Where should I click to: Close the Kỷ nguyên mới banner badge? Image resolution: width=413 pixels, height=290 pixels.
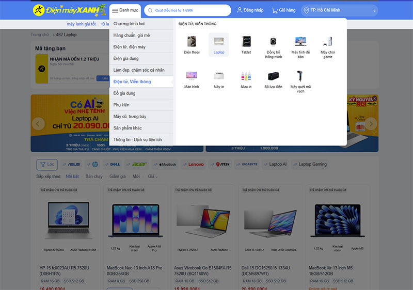(375, 98)
